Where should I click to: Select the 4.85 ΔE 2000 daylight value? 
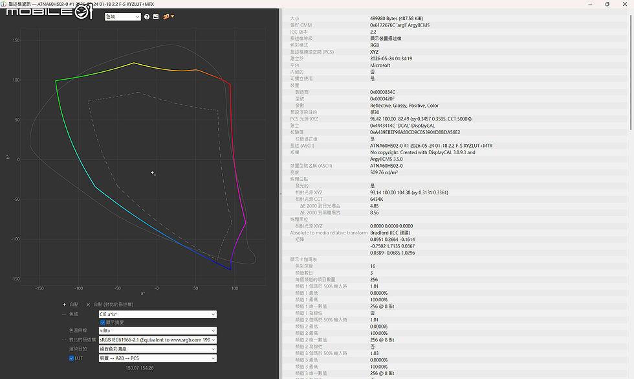tap(374, 206)
